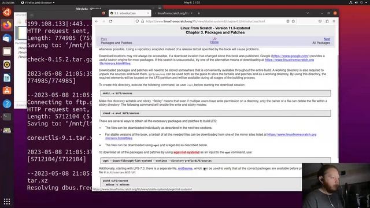Image resolution: width=370 pixels, height=208 pixels.
Task: Open the GParted icon in the dock
Action: [x=7, y=130]
